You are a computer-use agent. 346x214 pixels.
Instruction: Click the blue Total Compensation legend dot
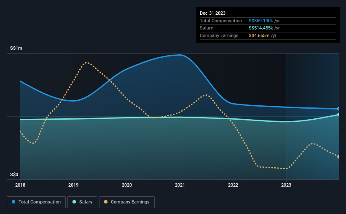click(x=13, y=202)
